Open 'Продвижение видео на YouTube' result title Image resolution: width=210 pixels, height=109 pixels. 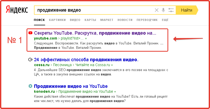coord(71,86)
